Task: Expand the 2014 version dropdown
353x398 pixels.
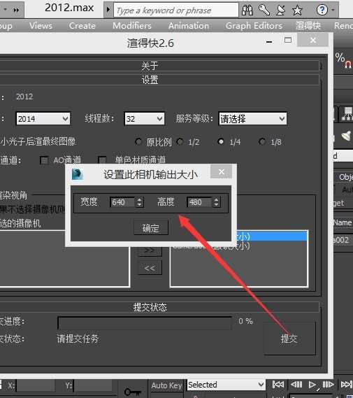Action: pyautogui.click(x=43, y=118)
